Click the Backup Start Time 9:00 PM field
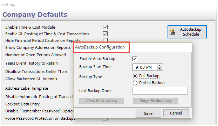The height and width of the screenshot is (126, 218). (x=145, y=67)
